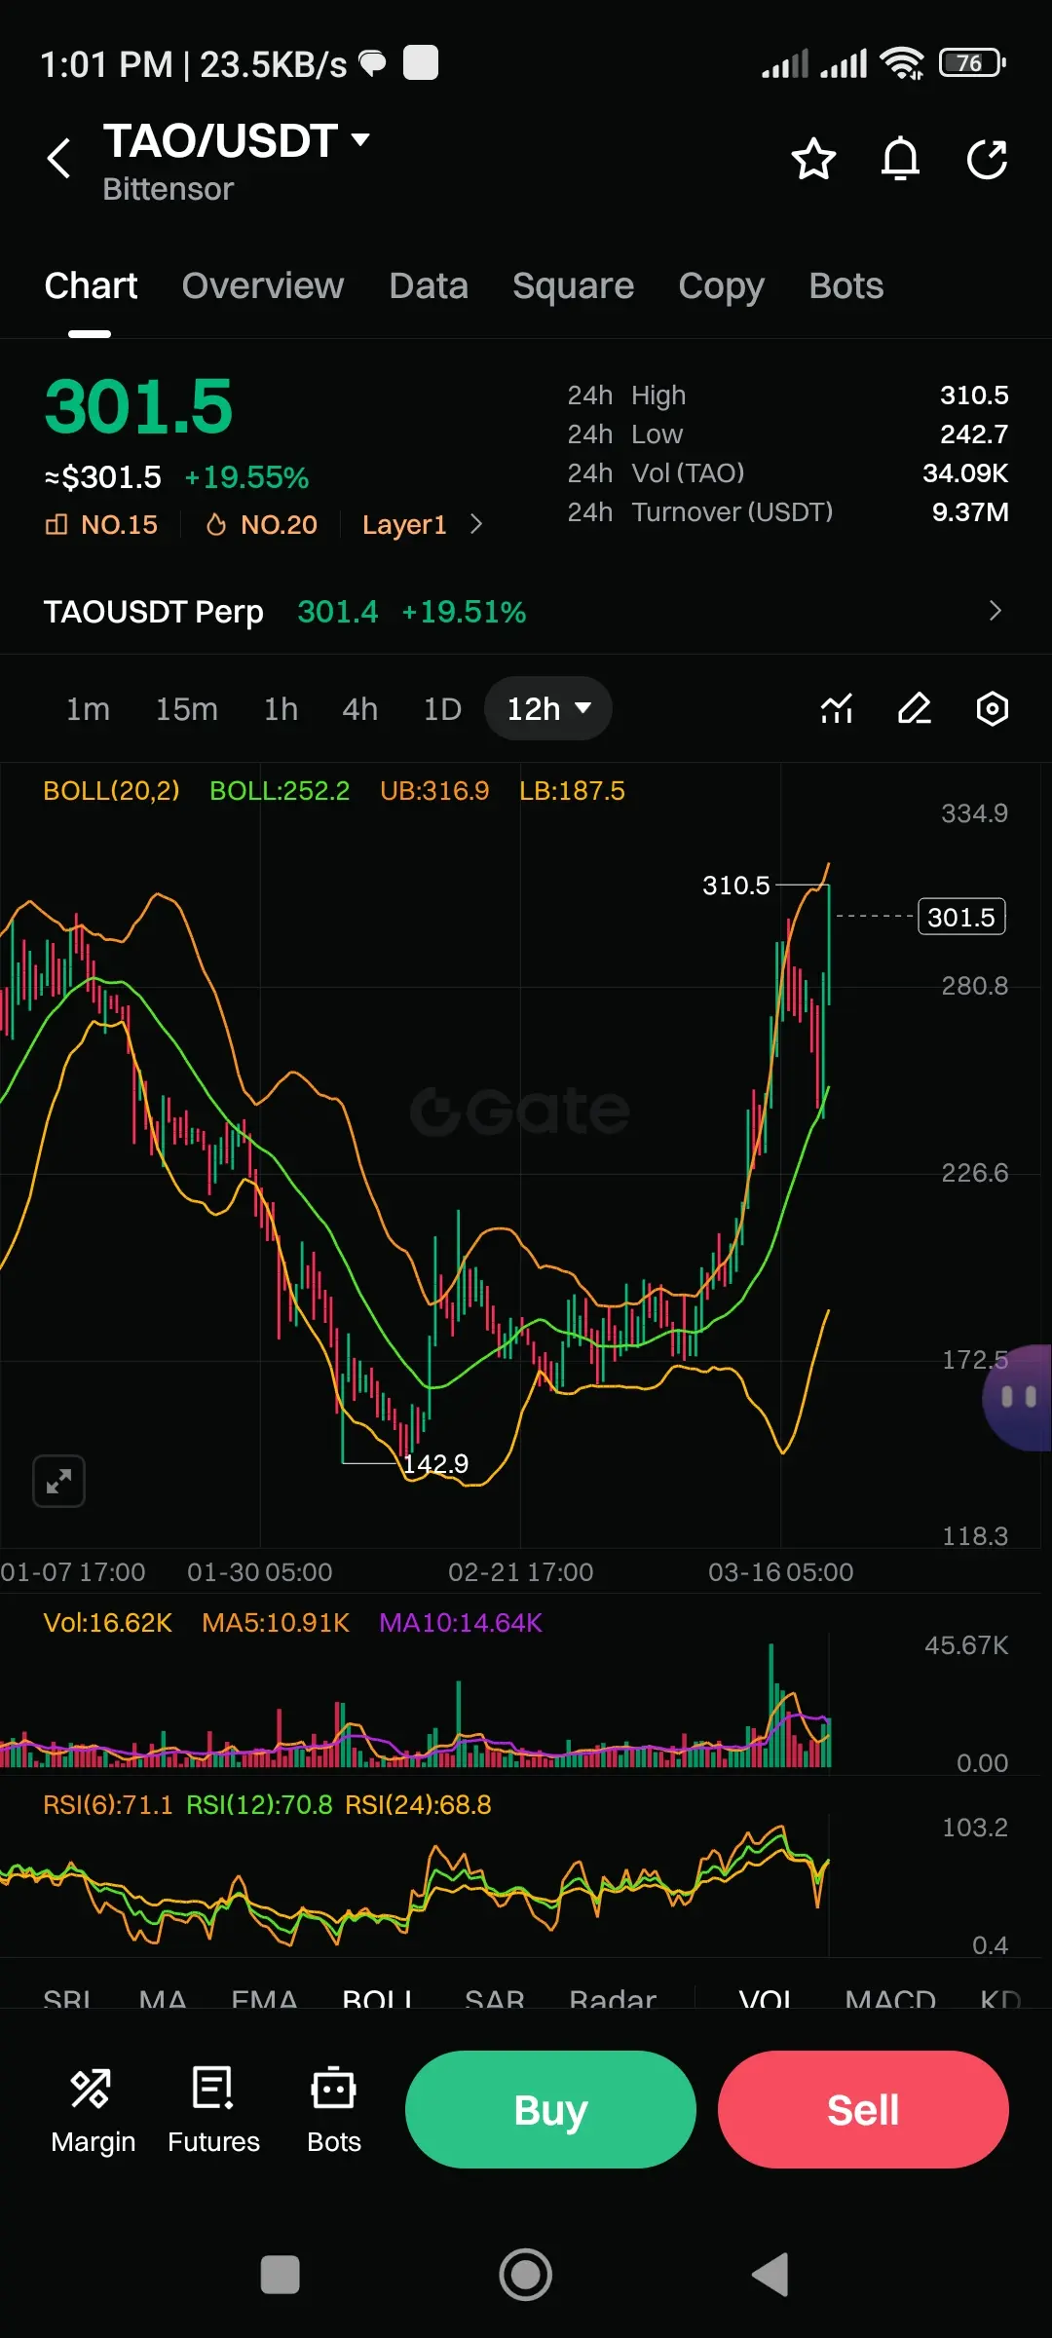Select the 15m timeframe

coord(186,708)
